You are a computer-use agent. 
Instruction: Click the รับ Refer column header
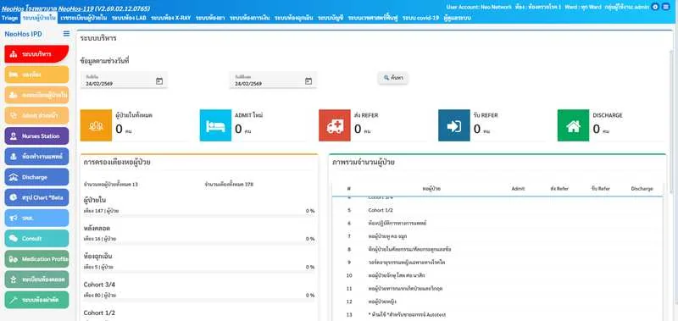click(601, 189)
